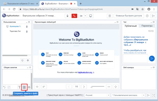Maximize the Общие заметки panel
This screenshot has height=101, width=158.
[x=30, y=67]
